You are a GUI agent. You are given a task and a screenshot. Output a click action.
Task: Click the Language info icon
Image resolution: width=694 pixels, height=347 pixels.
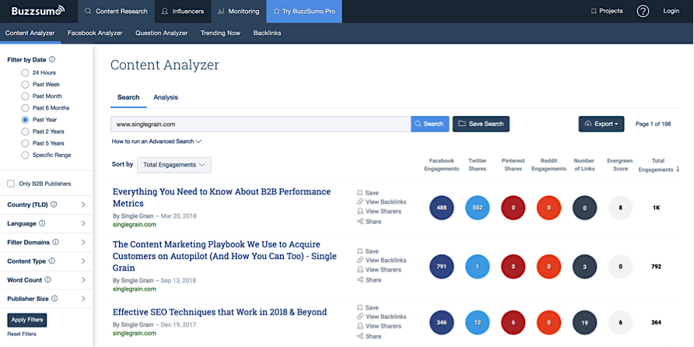42,223
